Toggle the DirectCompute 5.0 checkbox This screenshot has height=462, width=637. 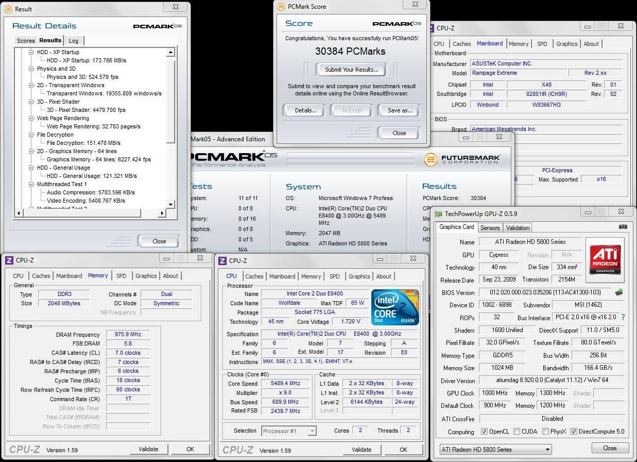(x=574, y=432)
